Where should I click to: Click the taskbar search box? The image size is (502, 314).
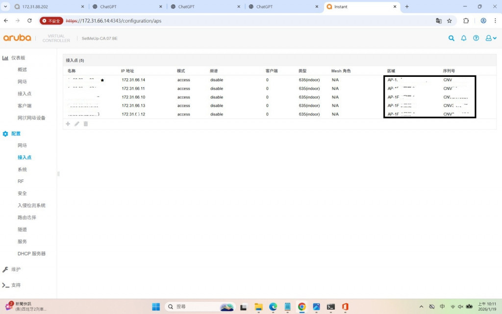point(200,307)
